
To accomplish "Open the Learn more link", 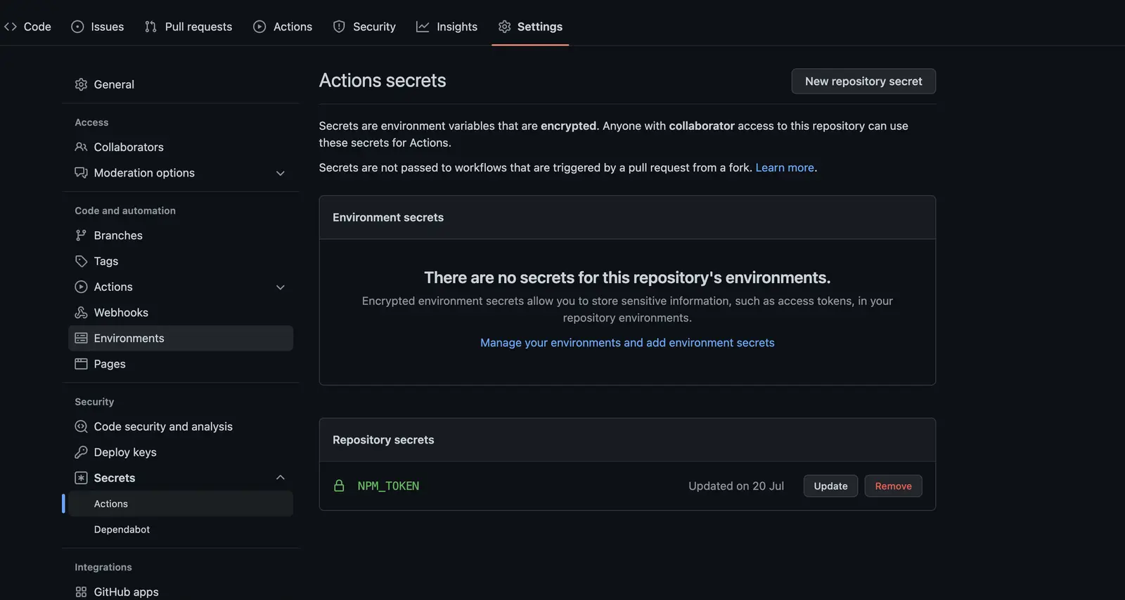I will [785, 168].
